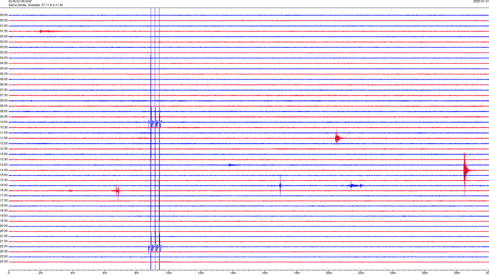Click the 16m tick label on the time axis
The image size is (489, 275).
[264, 273]
